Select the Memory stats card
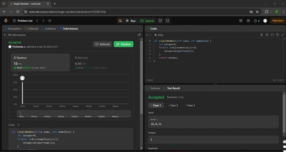Viewport: 286px width, 152px height. pyautogui.click(x=102, y=62)
